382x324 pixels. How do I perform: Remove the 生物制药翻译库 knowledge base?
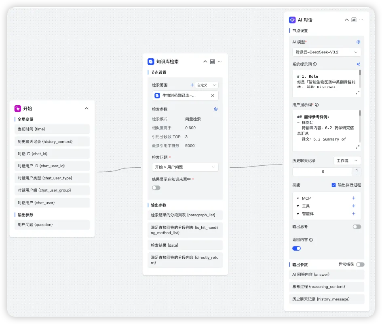pyautogui.click(x=213, y=96)
